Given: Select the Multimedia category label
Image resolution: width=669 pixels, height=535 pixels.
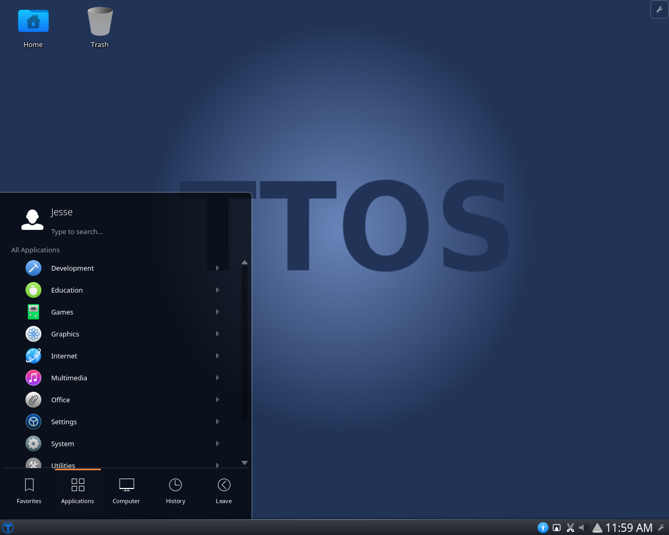Looking at the screenshot, I should tap(69, 378).
